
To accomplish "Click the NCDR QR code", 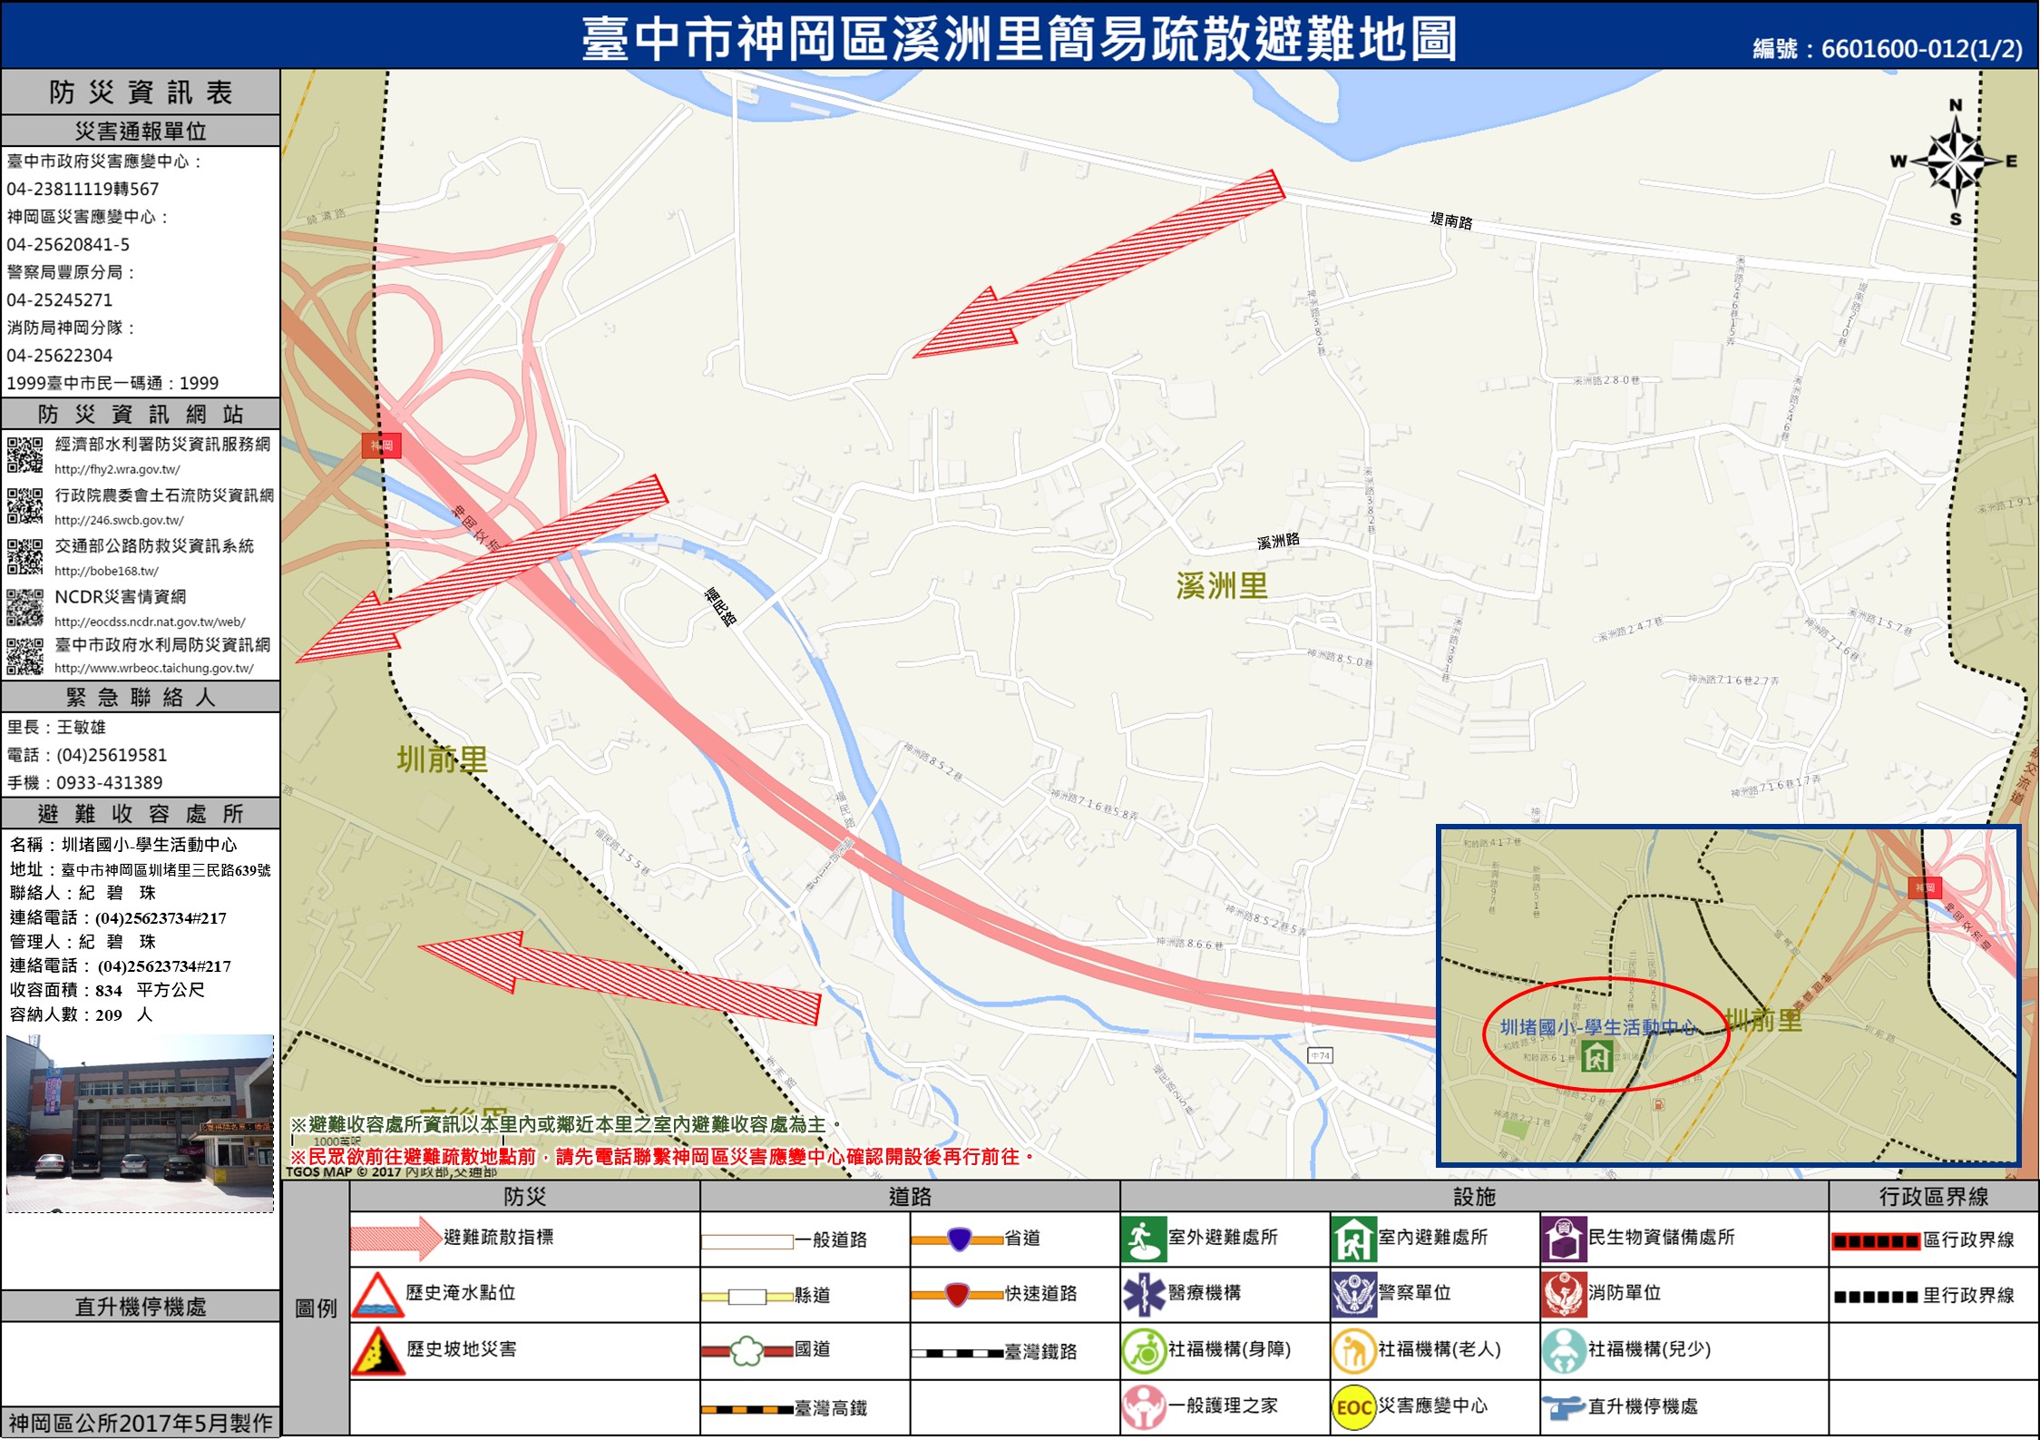I will pyautogui.click(x=24, y=607).
